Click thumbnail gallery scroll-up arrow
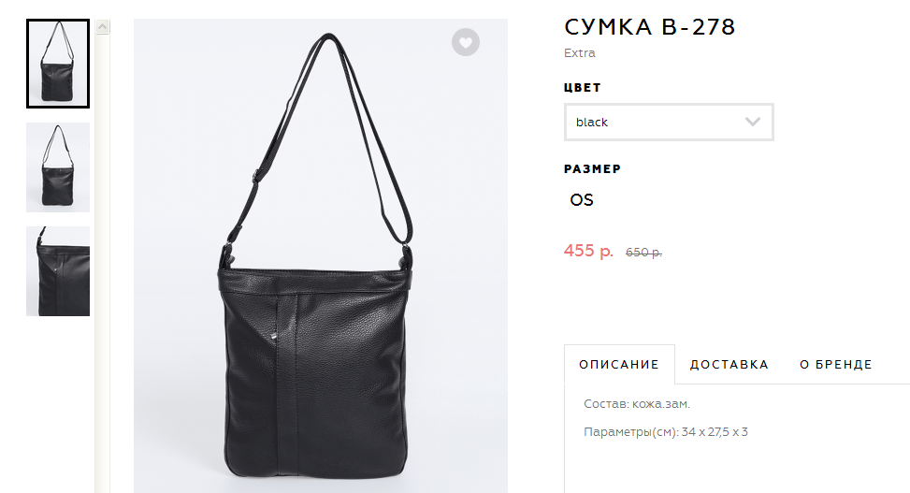910x493 pixels. 103,27
